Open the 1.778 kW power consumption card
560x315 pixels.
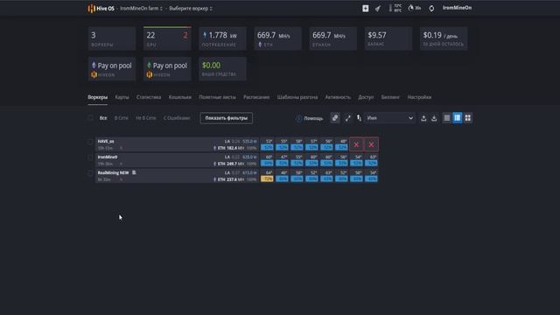[x=222, y=38]
